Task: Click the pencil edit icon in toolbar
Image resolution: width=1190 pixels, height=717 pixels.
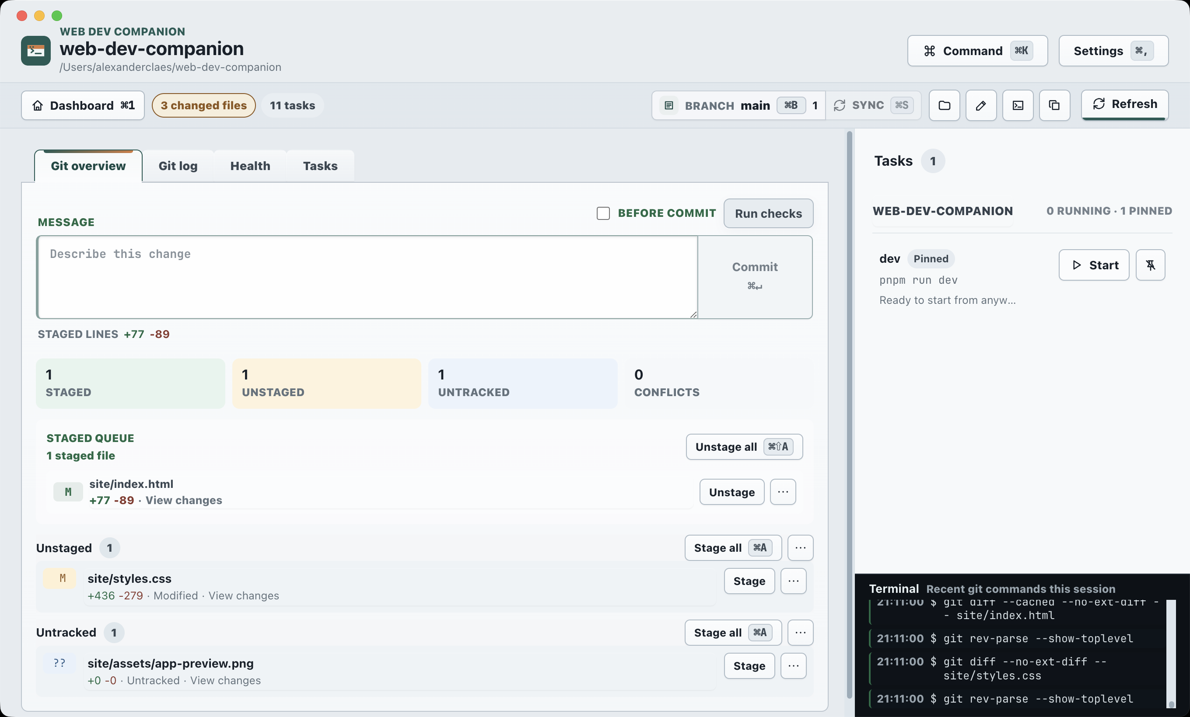Action: coord(981,105)
